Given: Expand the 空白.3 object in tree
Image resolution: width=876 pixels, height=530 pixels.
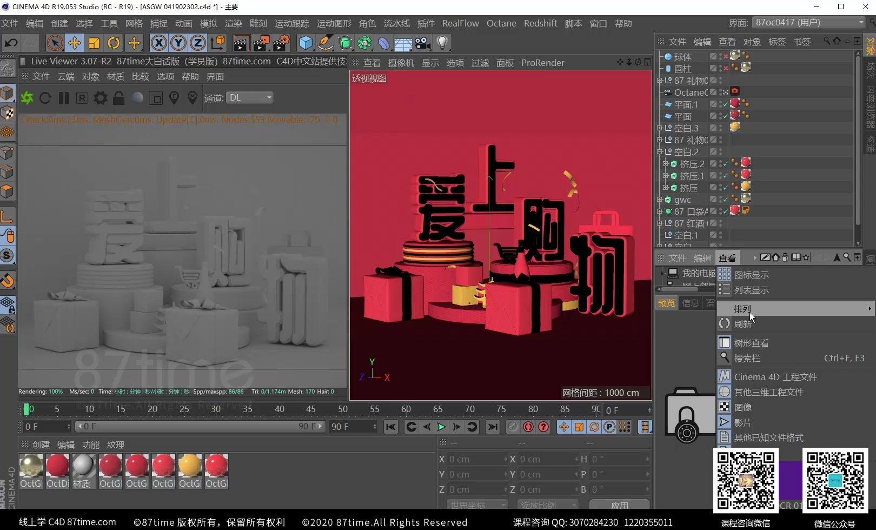Looking at the screenshot, I should pyautogui.click(x=660, y=128).
